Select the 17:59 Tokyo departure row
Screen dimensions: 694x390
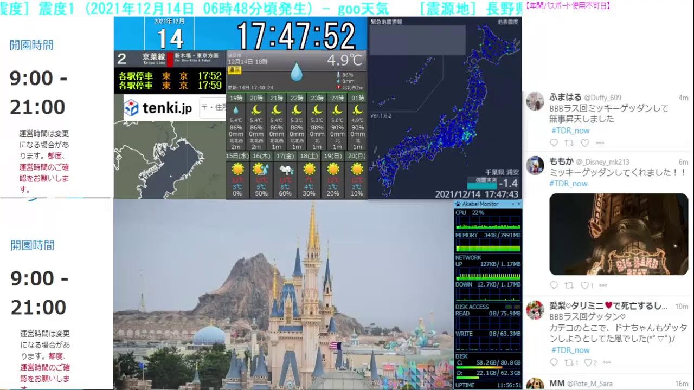coord(170,86)
